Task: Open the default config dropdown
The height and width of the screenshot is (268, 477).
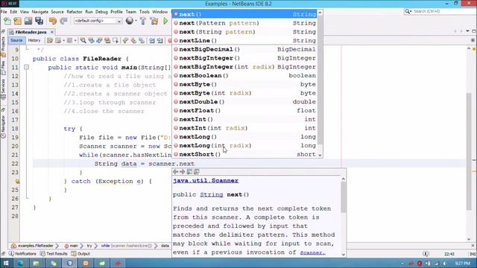Action: coord(98,21)
